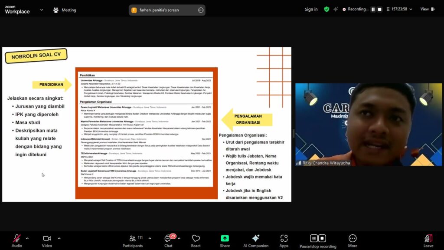The width and height of the screenshot is (444, 250).
Task: Open the AI Companion
Action: [x=256, y=239]
